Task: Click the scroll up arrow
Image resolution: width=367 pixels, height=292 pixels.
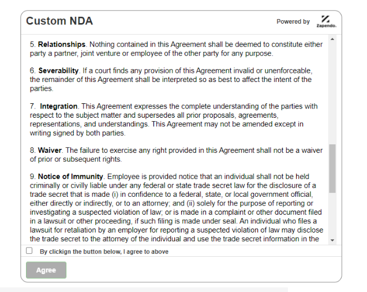Action: [x=332, y=39]
